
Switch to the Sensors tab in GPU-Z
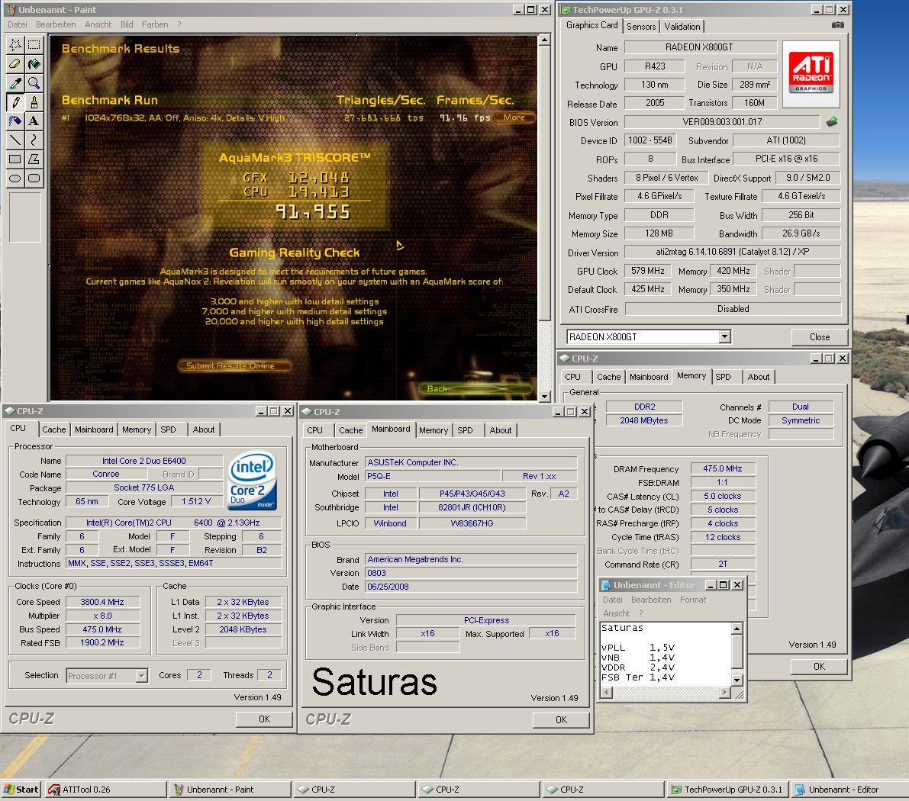pos(641,26)
